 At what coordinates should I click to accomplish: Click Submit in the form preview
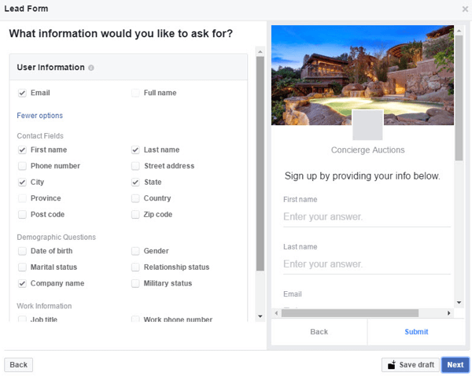[416, 332]
